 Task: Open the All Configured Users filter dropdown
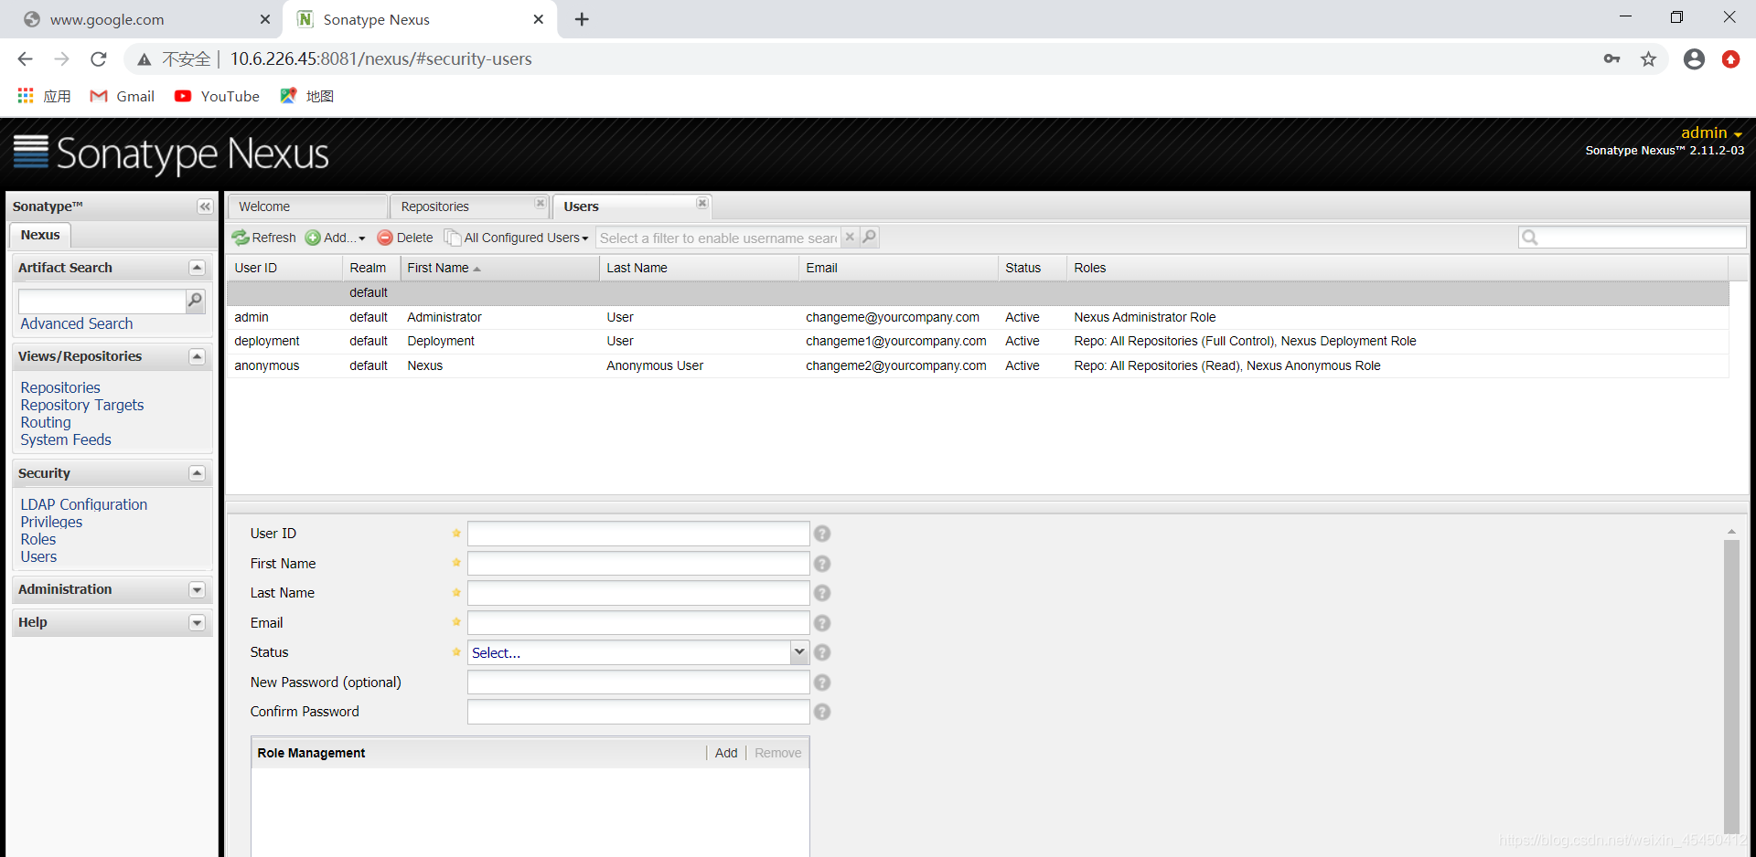(x=517, y=238)
